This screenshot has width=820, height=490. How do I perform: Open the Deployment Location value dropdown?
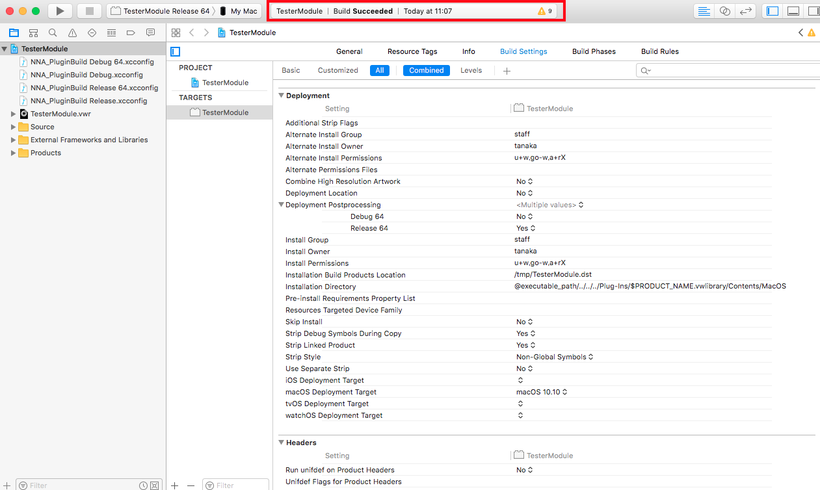[x=525, y=193]
